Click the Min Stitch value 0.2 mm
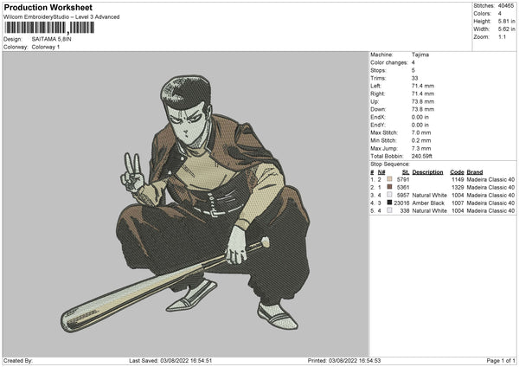The width and height of the screenshot is (519, 367). tap(421, 140)
